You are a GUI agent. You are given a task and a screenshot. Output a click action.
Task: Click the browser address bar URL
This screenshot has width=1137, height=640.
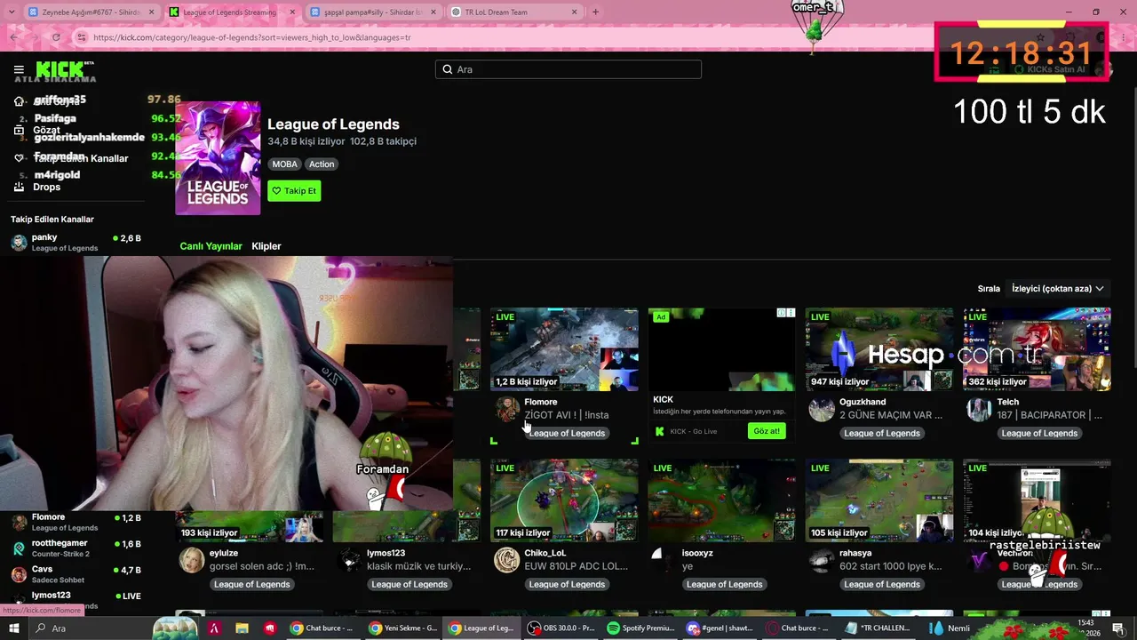point(252,37)
